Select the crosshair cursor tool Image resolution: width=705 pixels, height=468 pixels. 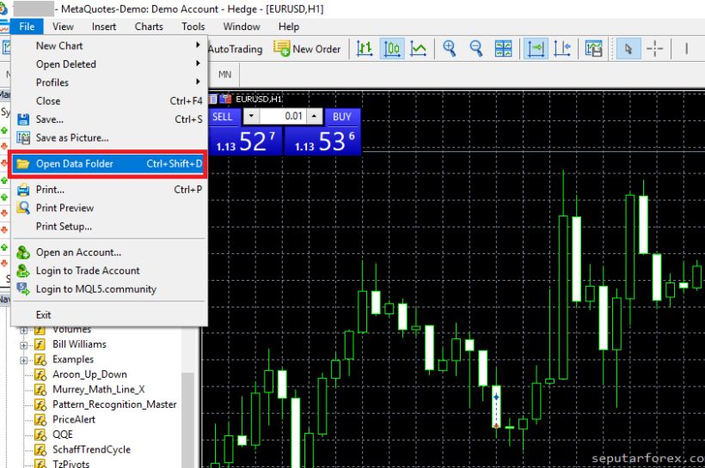(x=655, y=49)
